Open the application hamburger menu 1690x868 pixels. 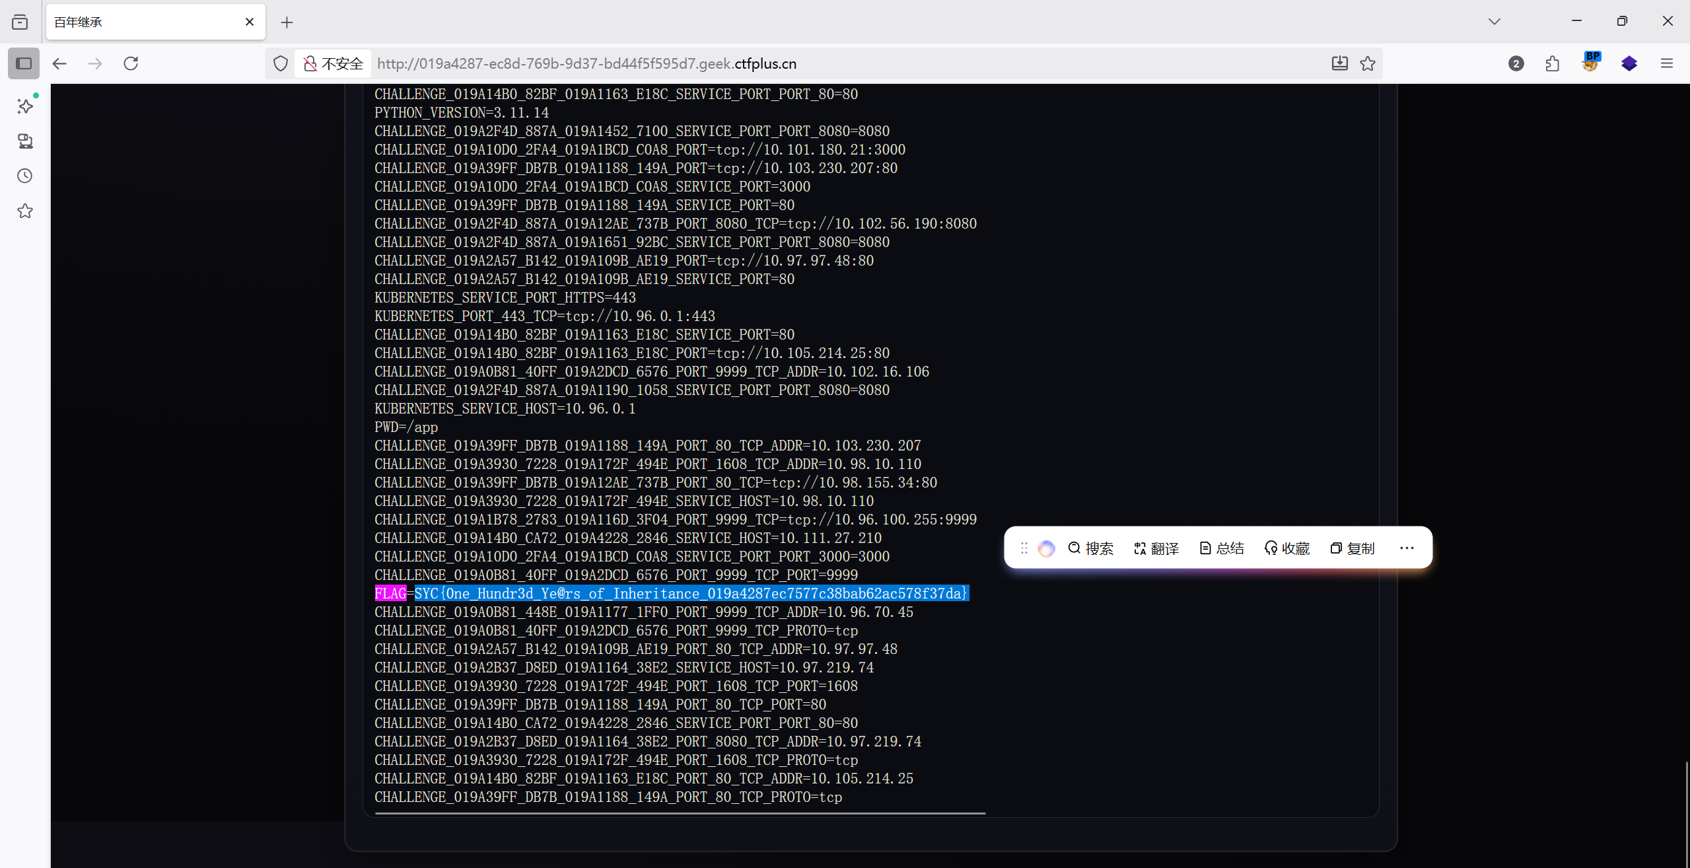[x=1667, y=63]
